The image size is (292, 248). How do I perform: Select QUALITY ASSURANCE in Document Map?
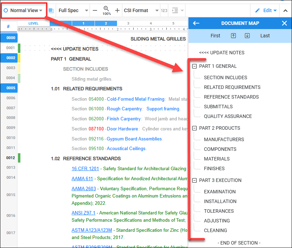click(228, 116)
